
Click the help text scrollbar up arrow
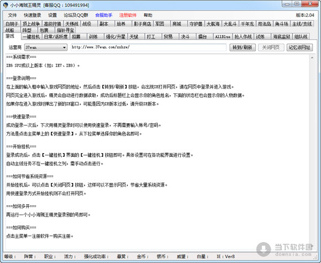point(312,58)
